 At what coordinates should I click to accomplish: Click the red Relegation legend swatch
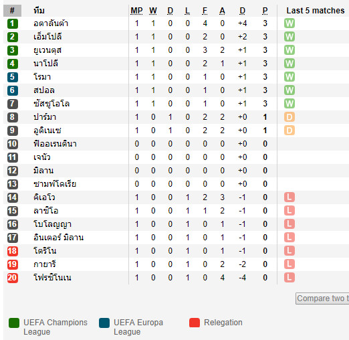195,323
